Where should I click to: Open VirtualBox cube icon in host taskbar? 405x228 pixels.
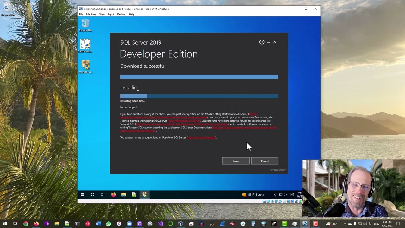point(181,224)
